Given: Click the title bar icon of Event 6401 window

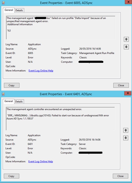Looking at the screenshot, I should tap(3, 94).
